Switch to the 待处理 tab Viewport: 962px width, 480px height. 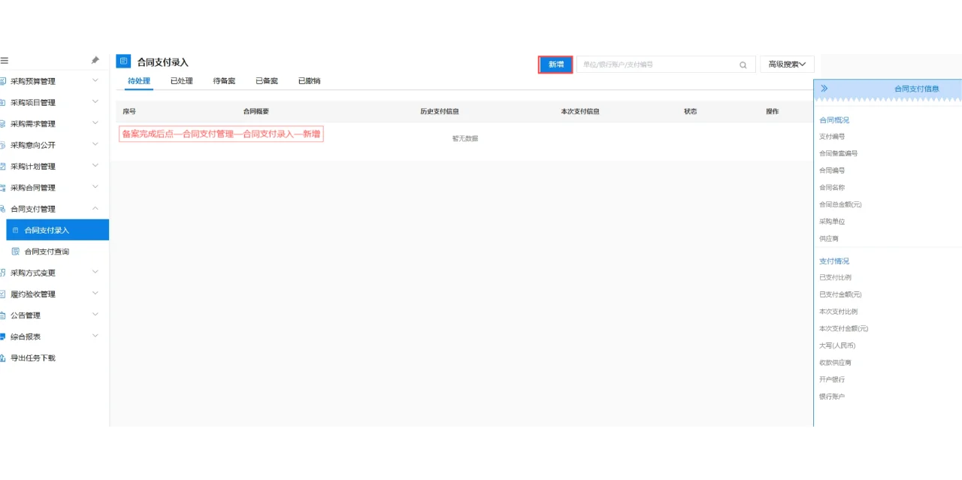(x=139, y=81)
